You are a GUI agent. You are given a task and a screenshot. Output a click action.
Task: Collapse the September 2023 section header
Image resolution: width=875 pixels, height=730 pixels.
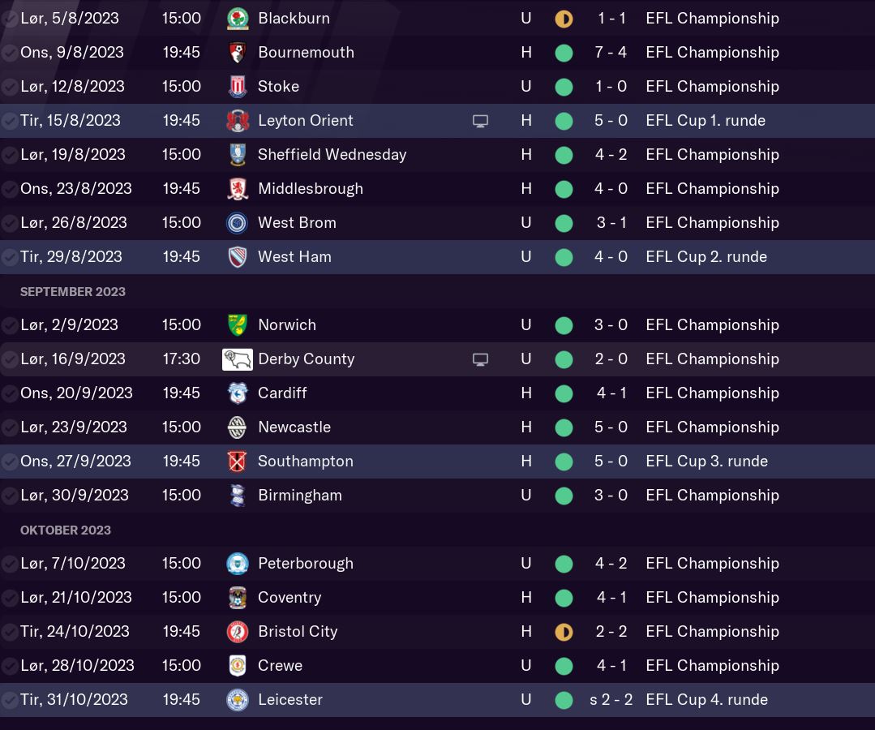coord(73,291)
